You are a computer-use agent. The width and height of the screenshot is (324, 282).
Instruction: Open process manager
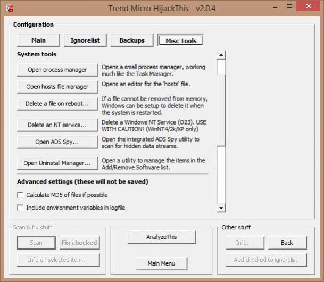57,70
